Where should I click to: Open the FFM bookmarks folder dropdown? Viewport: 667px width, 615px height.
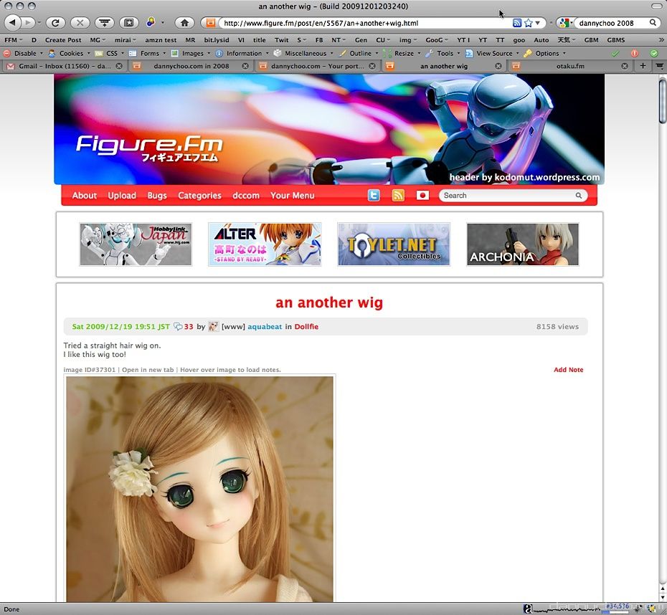point(13,40)
